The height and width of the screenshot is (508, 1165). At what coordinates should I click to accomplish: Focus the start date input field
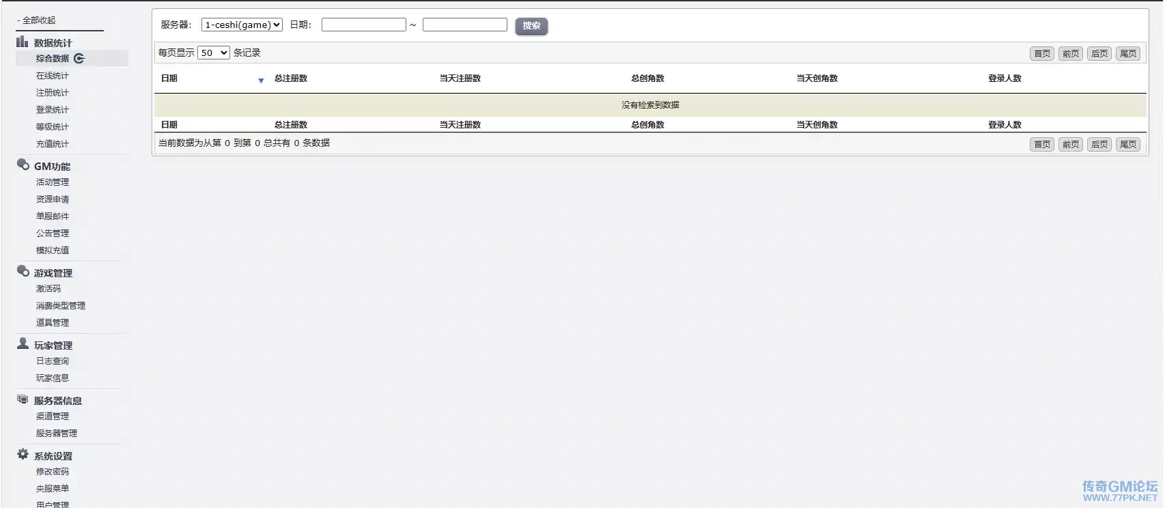tap(363, 25)
